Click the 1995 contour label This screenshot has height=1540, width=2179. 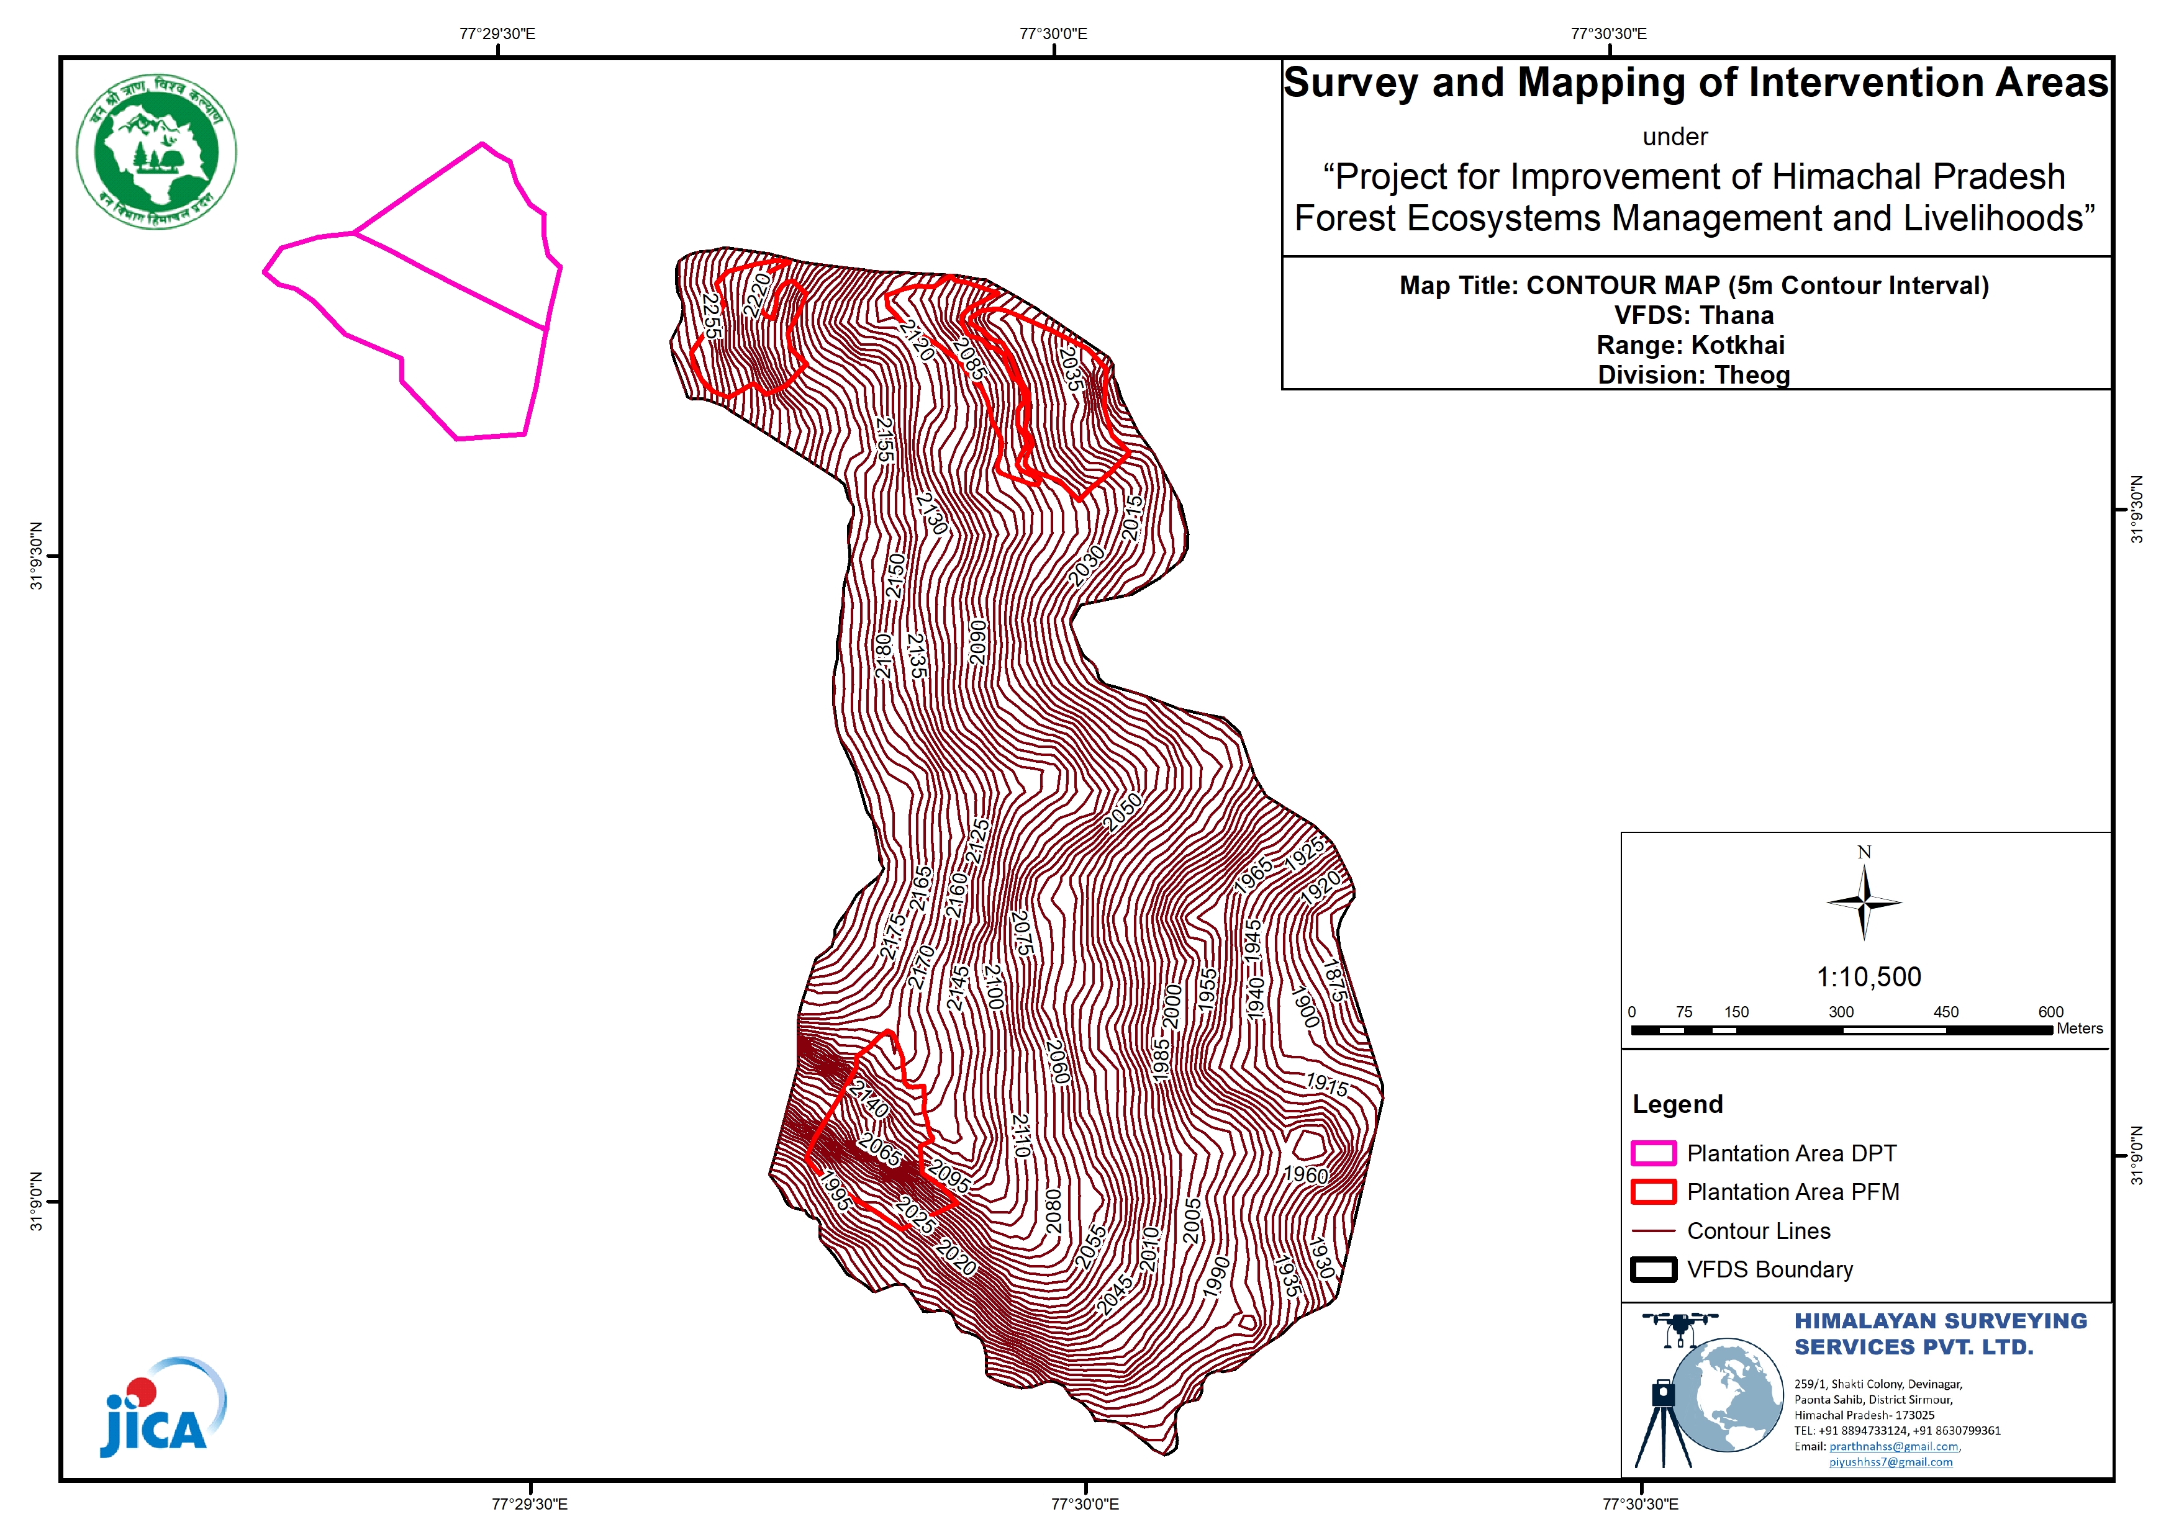(x=835, y=1192)
